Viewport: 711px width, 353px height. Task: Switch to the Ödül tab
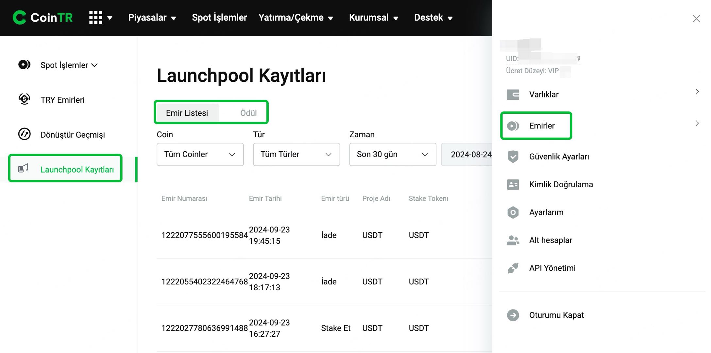point(248,113)
